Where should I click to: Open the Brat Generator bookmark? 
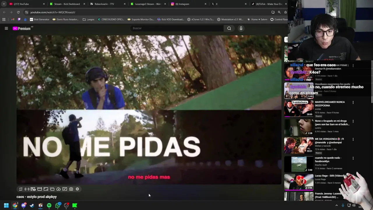tap(39, 20)
